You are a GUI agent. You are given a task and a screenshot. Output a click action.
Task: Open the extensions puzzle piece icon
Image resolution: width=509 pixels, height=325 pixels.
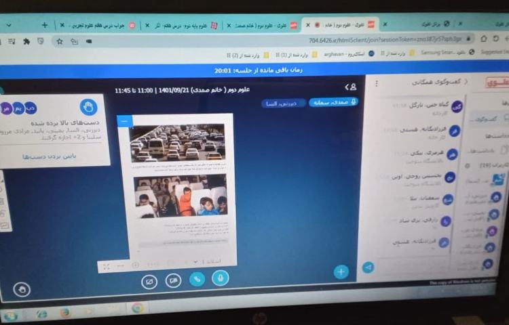[26, 41]
